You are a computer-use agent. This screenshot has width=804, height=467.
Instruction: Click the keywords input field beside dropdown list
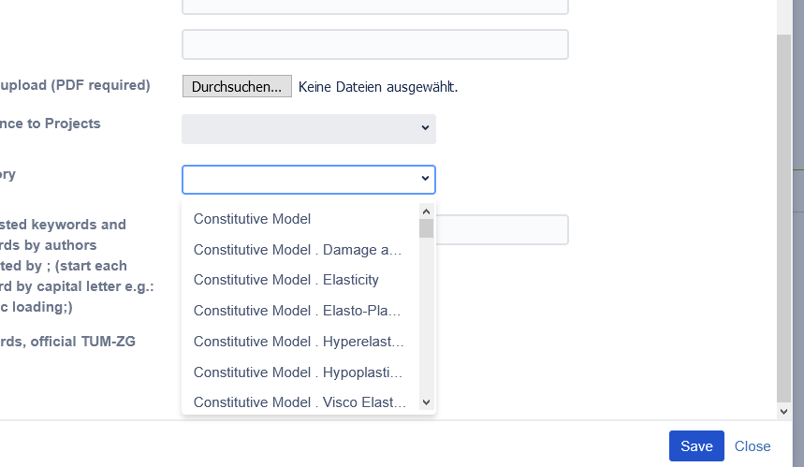502,229
